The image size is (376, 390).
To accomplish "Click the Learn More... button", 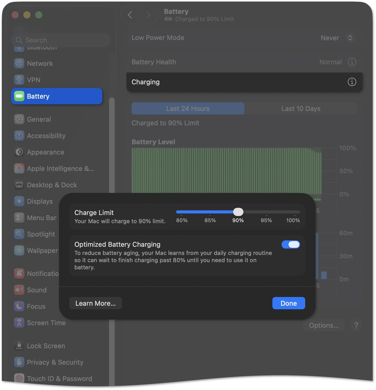I will click(95, 303).
